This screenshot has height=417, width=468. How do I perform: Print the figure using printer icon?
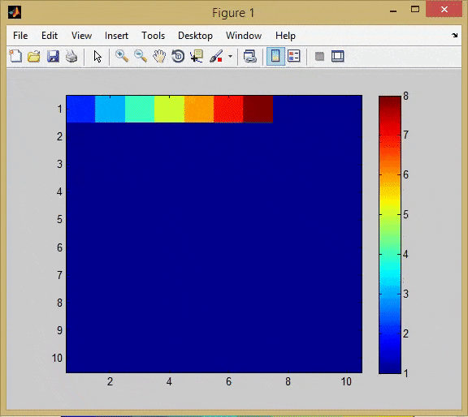(71, 56)
